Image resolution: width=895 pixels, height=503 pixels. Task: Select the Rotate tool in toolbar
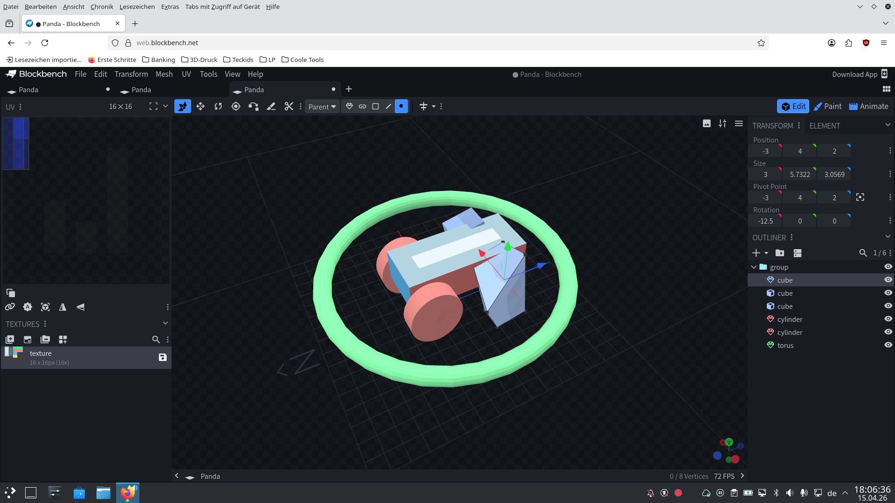pyautogui.click(x=218, y=106)
